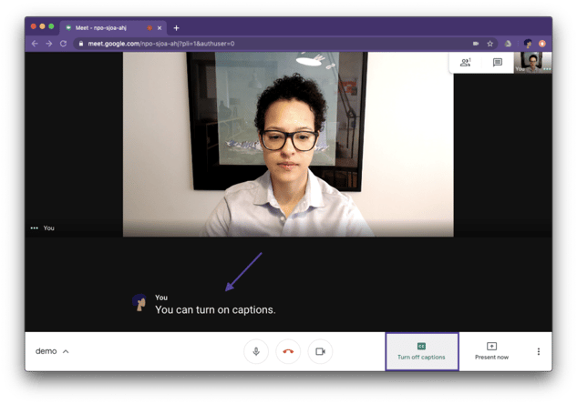The image size is (577, 404).
Task: Go forward with the browser forward arrow
Action: (49, 44)
